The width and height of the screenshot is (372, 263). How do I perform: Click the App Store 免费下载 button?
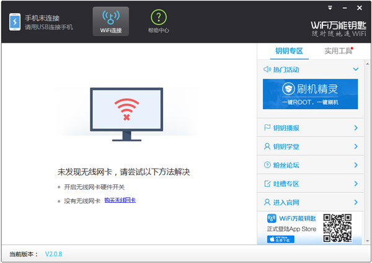tap(280, 239)
